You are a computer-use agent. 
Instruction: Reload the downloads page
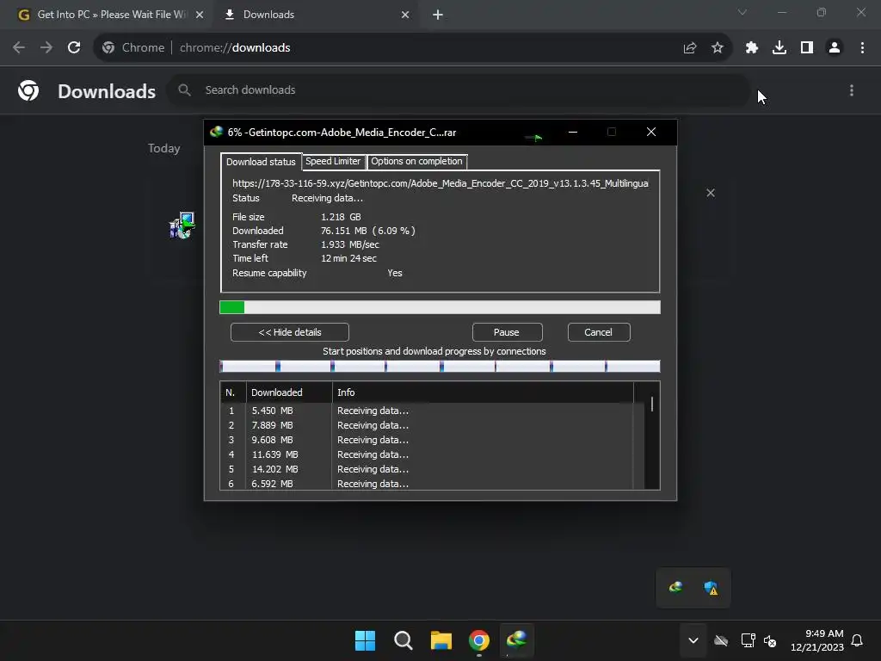[x=74, y=48]
